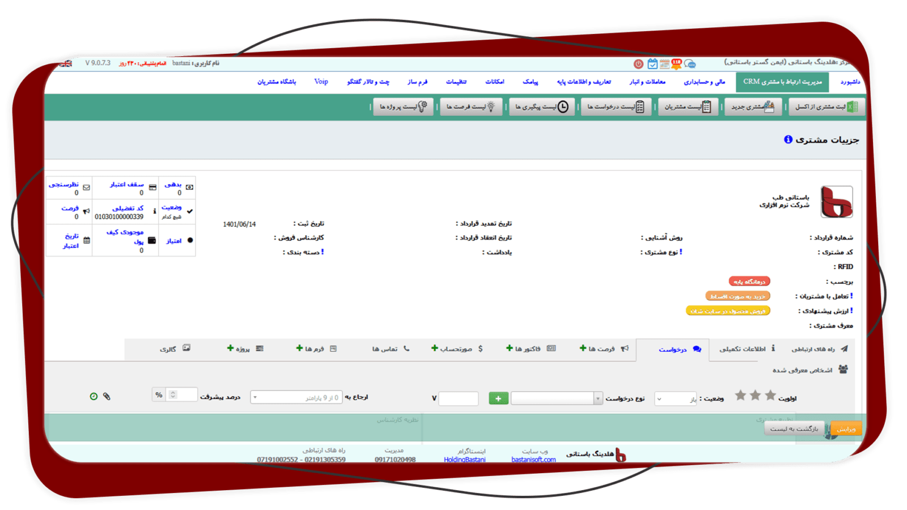Select مدیریت ارتباط با مشتری CRM menu

click(782, 82)
